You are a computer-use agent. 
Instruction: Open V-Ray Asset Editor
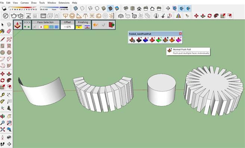[x=6, y=16]
